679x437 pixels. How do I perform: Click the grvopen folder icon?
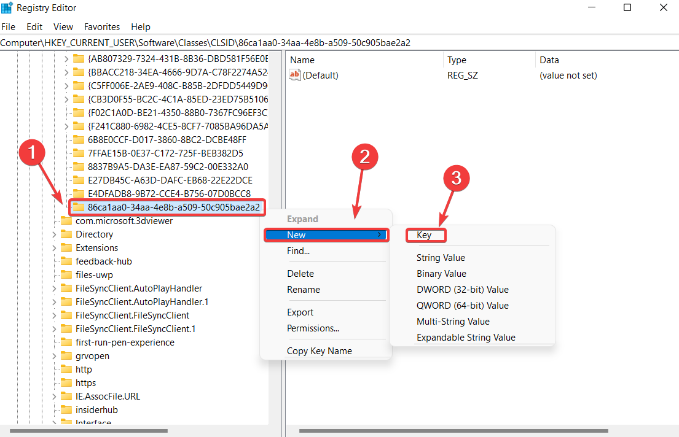(68, 355)
